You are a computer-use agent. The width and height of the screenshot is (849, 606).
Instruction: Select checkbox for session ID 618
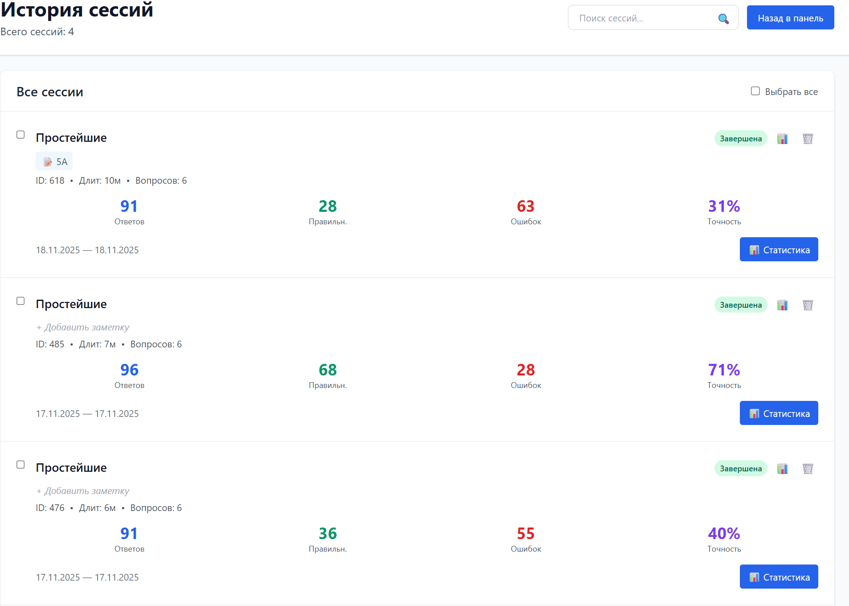20,135
